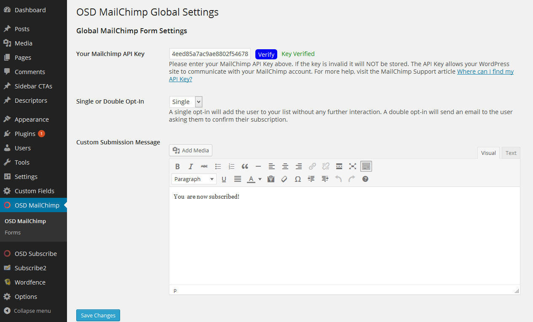Screen dimensions: 533x322
Task: Underline the selected text
Action: (224, 179)
